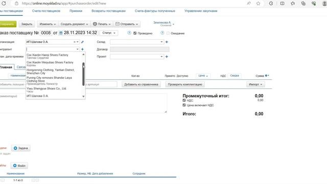Expand the Склад combo box
The height and width of the screenshot is (184, 327).
pos(161,42)
